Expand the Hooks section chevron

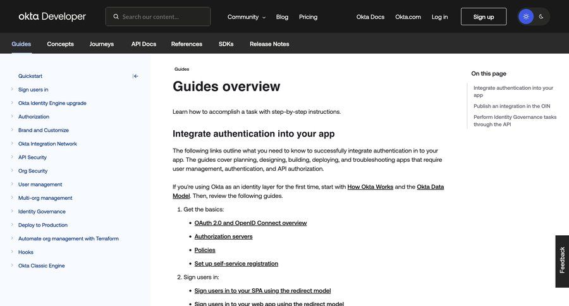[12, 252]
